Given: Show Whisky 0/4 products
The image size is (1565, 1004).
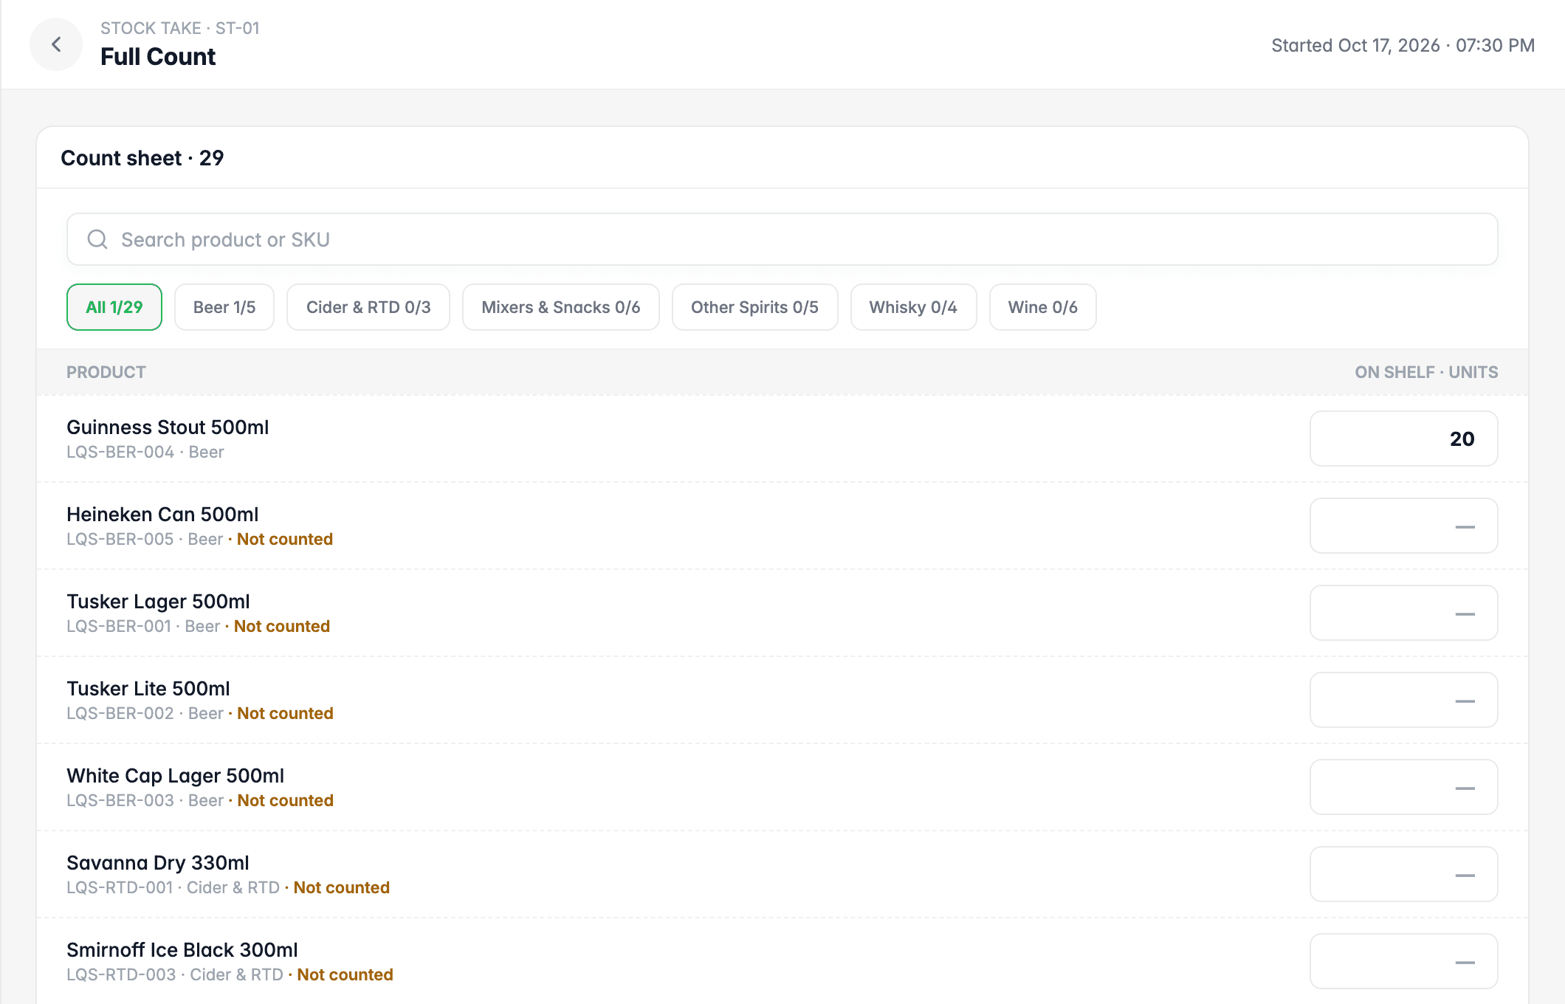Looking at the screenshot, I should [x=913, y=307].
